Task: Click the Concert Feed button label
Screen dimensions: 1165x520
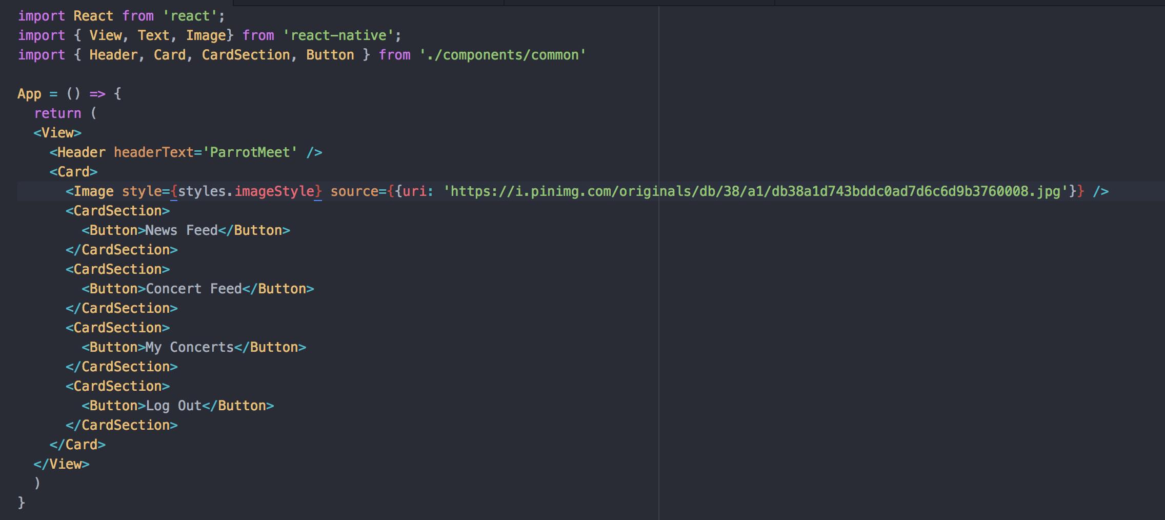Action: click(x=194, y=288)
